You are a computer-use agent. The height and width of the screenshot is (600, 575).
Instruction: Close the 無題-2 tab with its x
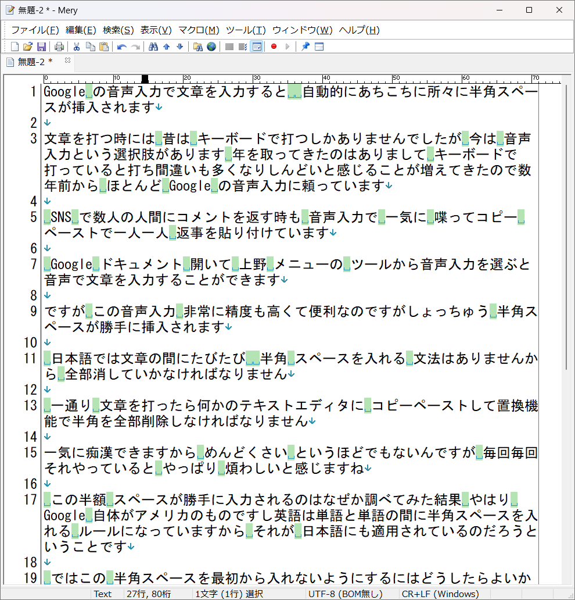pos(68,60)
